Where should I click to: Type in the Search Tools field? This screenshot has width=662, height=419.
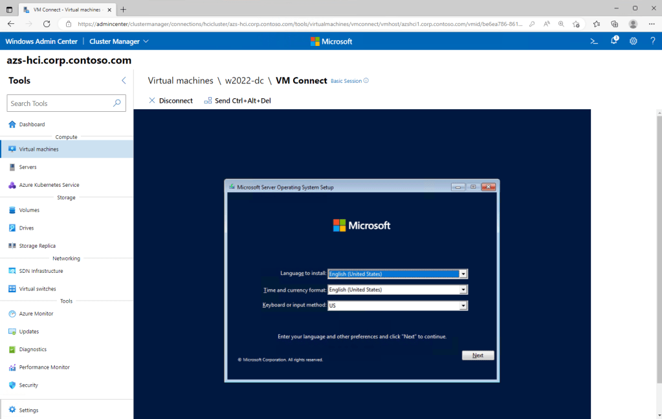coord(58,103)
